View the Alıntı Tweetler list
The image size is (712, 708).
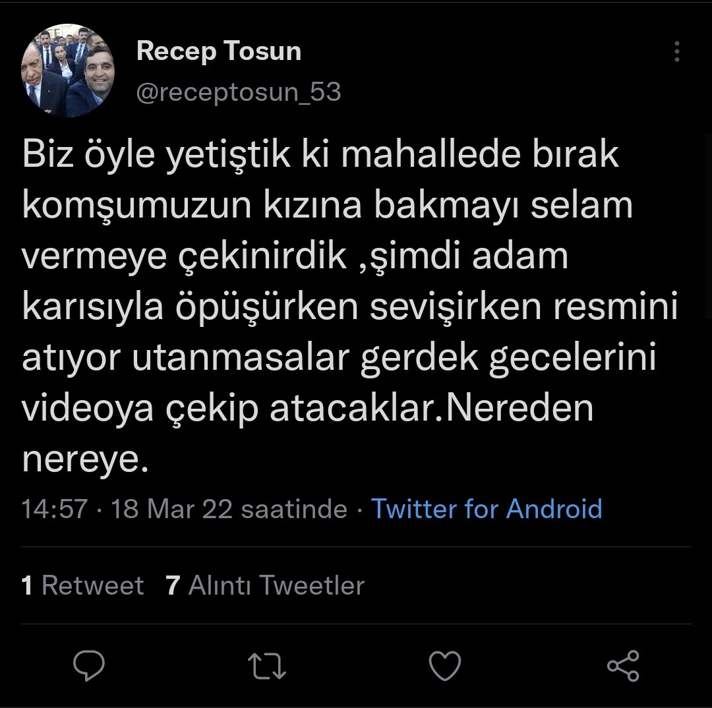coord(276,585)
